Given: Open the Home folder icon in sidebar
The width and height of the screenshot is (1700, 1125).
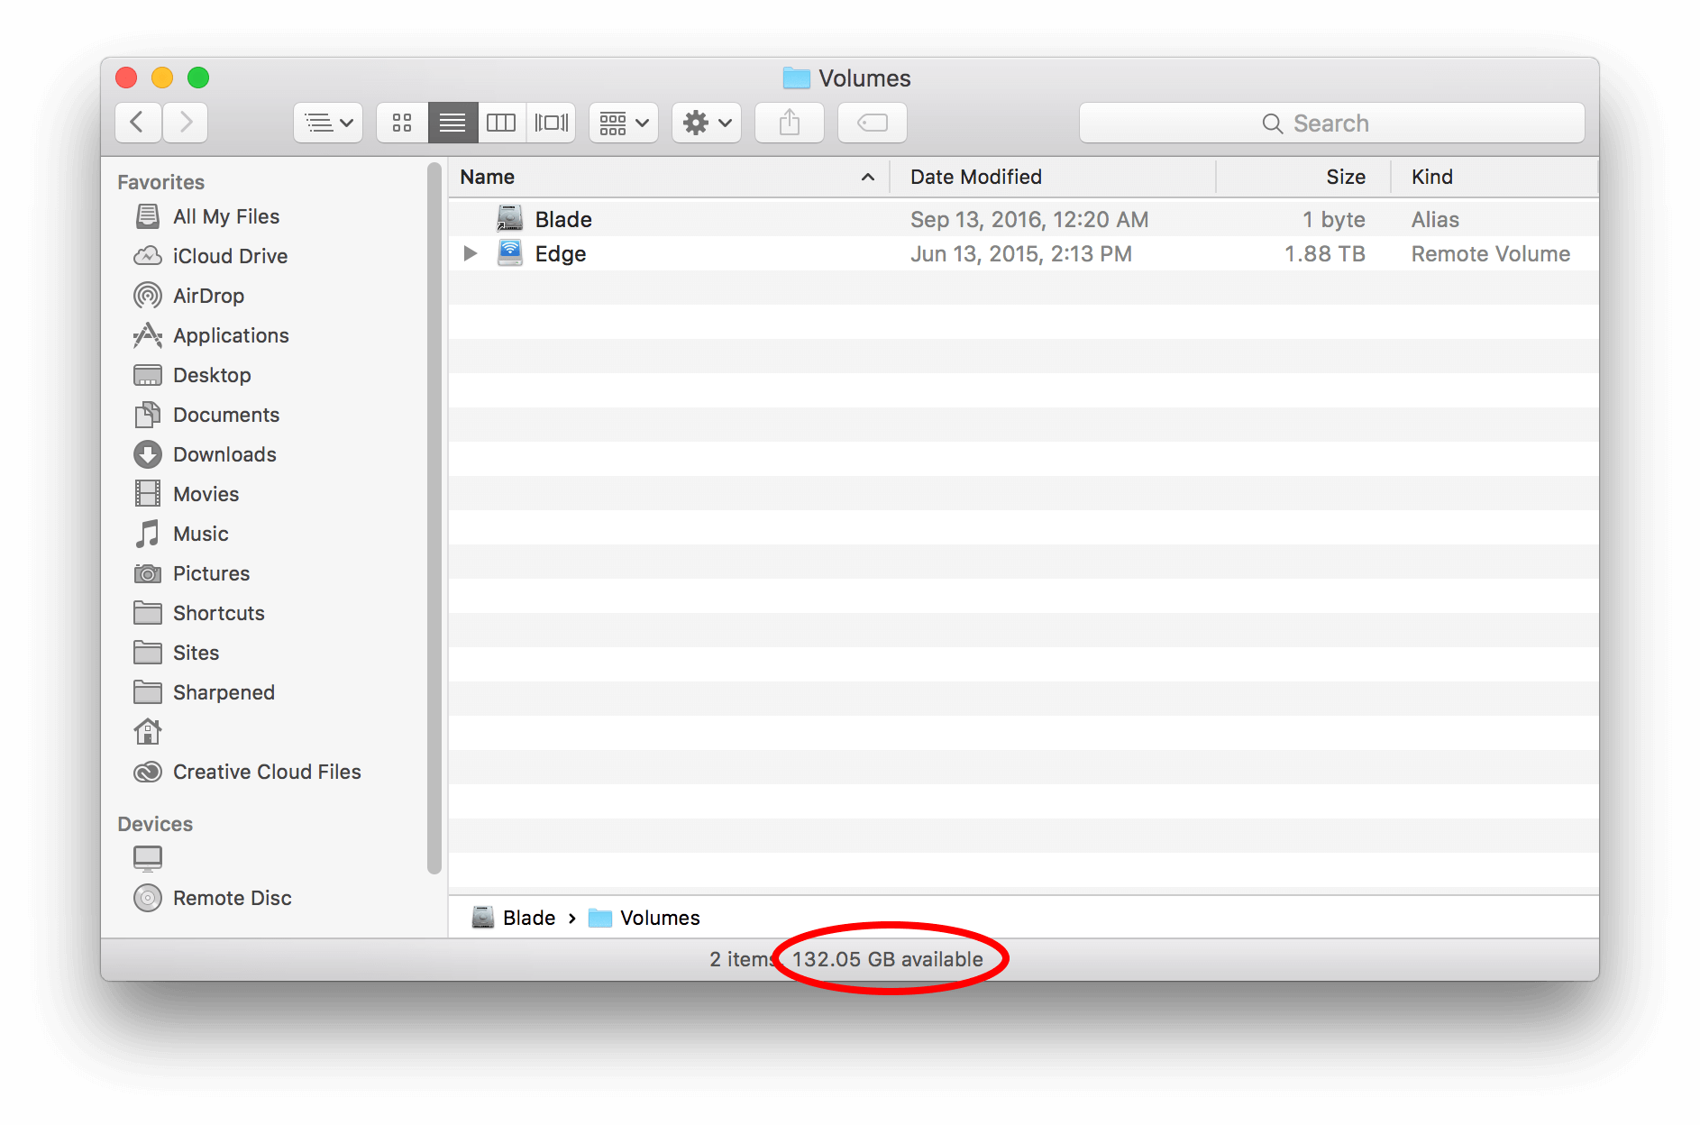Looking at the screenshot, I should point(148,732).
